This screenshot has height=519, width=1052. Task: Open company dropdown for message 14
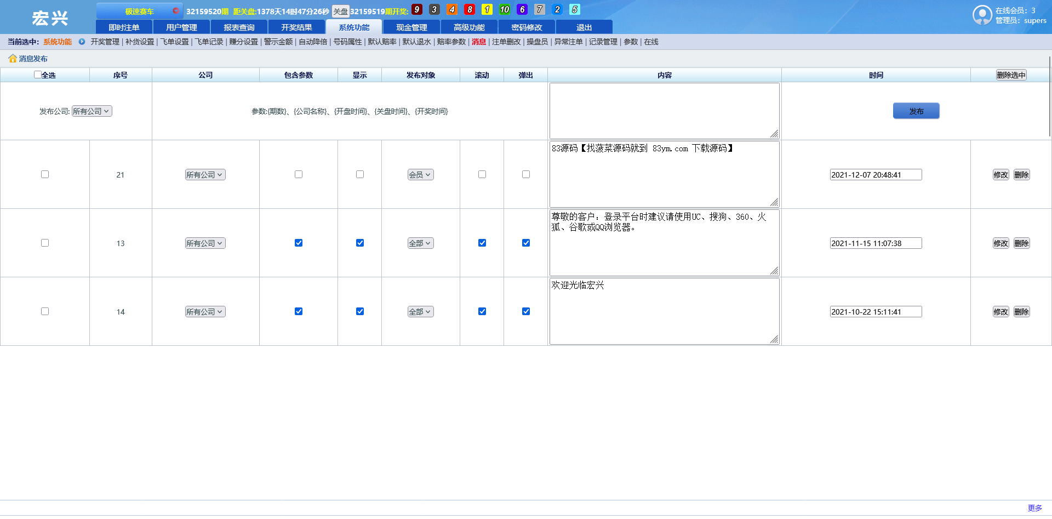(x=205, y=312)
